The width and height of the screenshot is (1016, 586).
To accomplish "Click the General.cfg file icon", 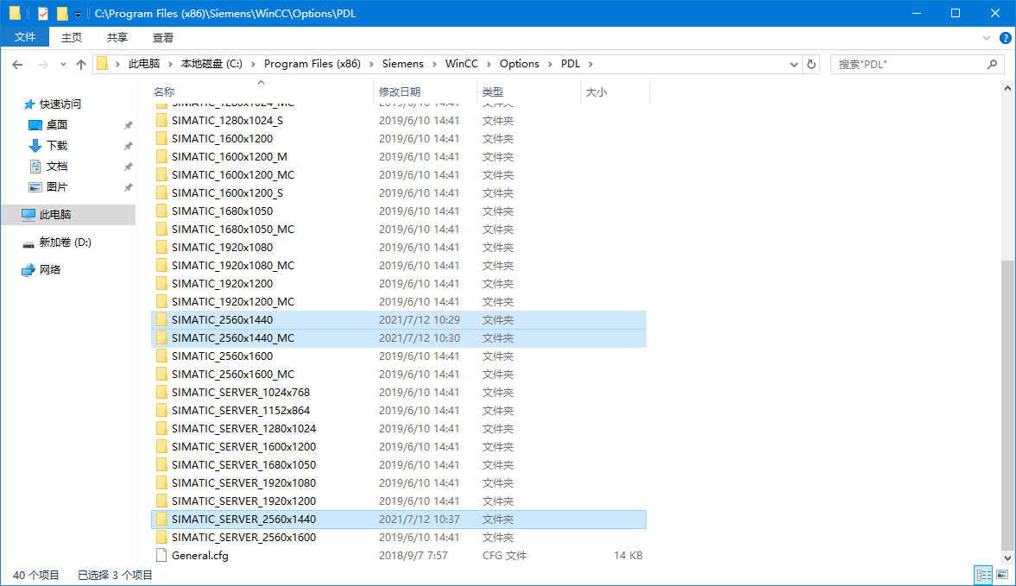I will [161, 555].
